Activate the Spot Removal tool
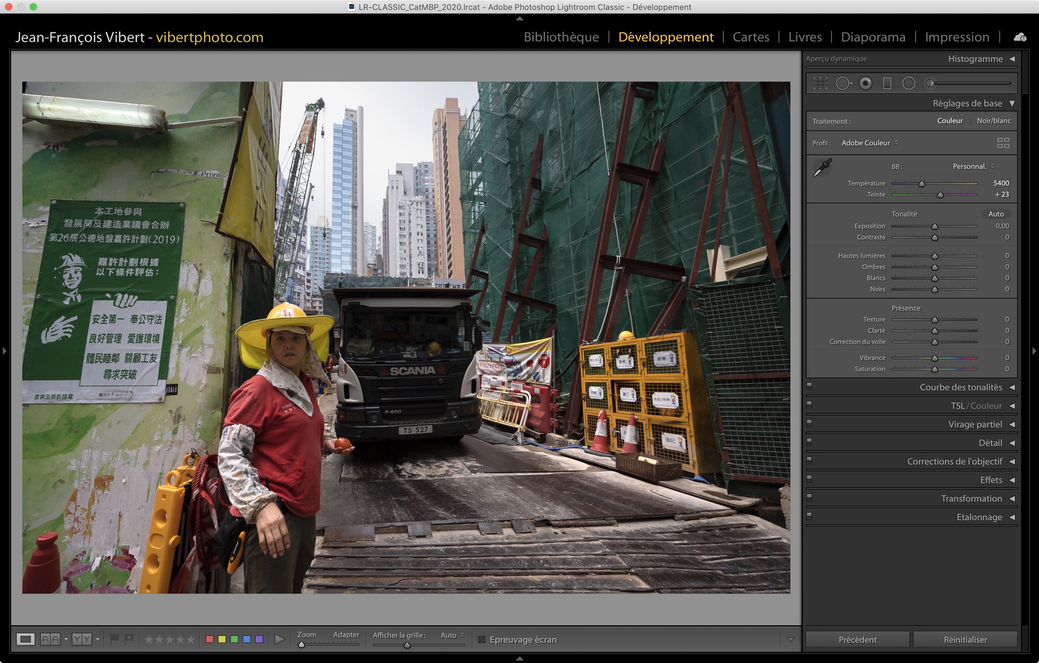1039x663 pixels. [843, 83]
